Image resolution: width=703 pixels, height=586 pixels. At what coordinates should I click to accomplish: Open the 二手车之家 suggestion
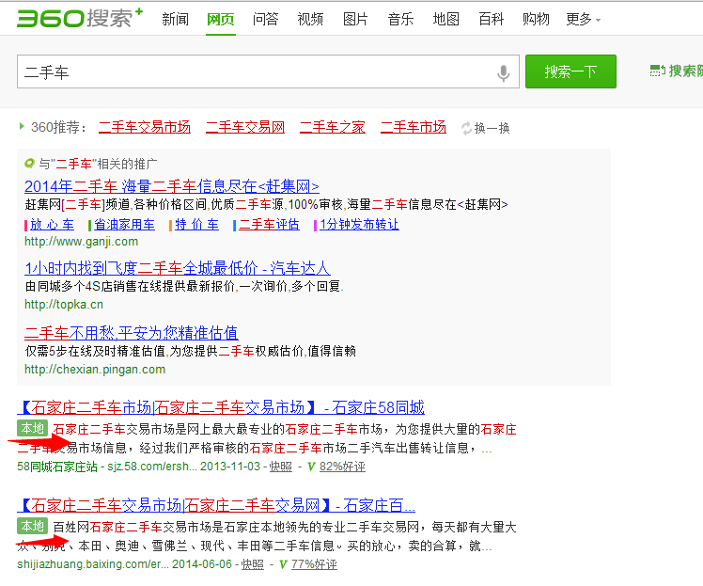[x=332, y=127]
